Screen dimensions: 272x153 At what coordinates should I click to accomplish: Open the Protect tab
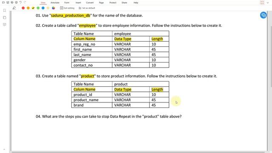pos(113,3)
